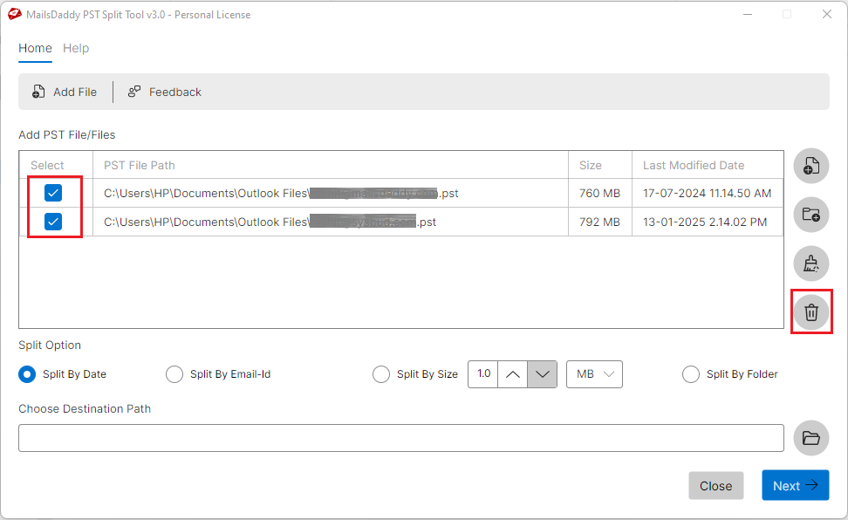Click the 792 MB size cell
This screenshot has width=848, height=520.
[599, 222]
